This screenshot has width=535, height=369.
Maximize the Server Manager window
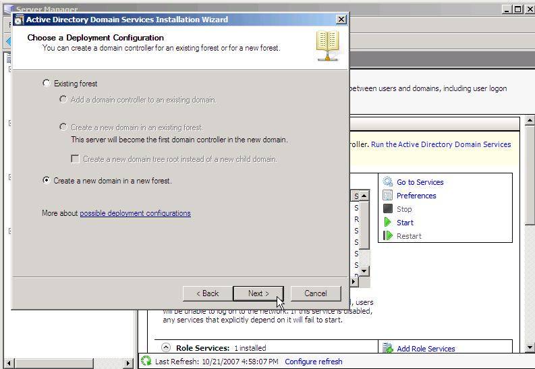518,9
